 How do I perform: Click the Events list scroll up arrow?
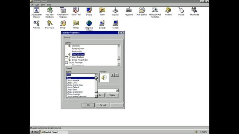(119, 46)
